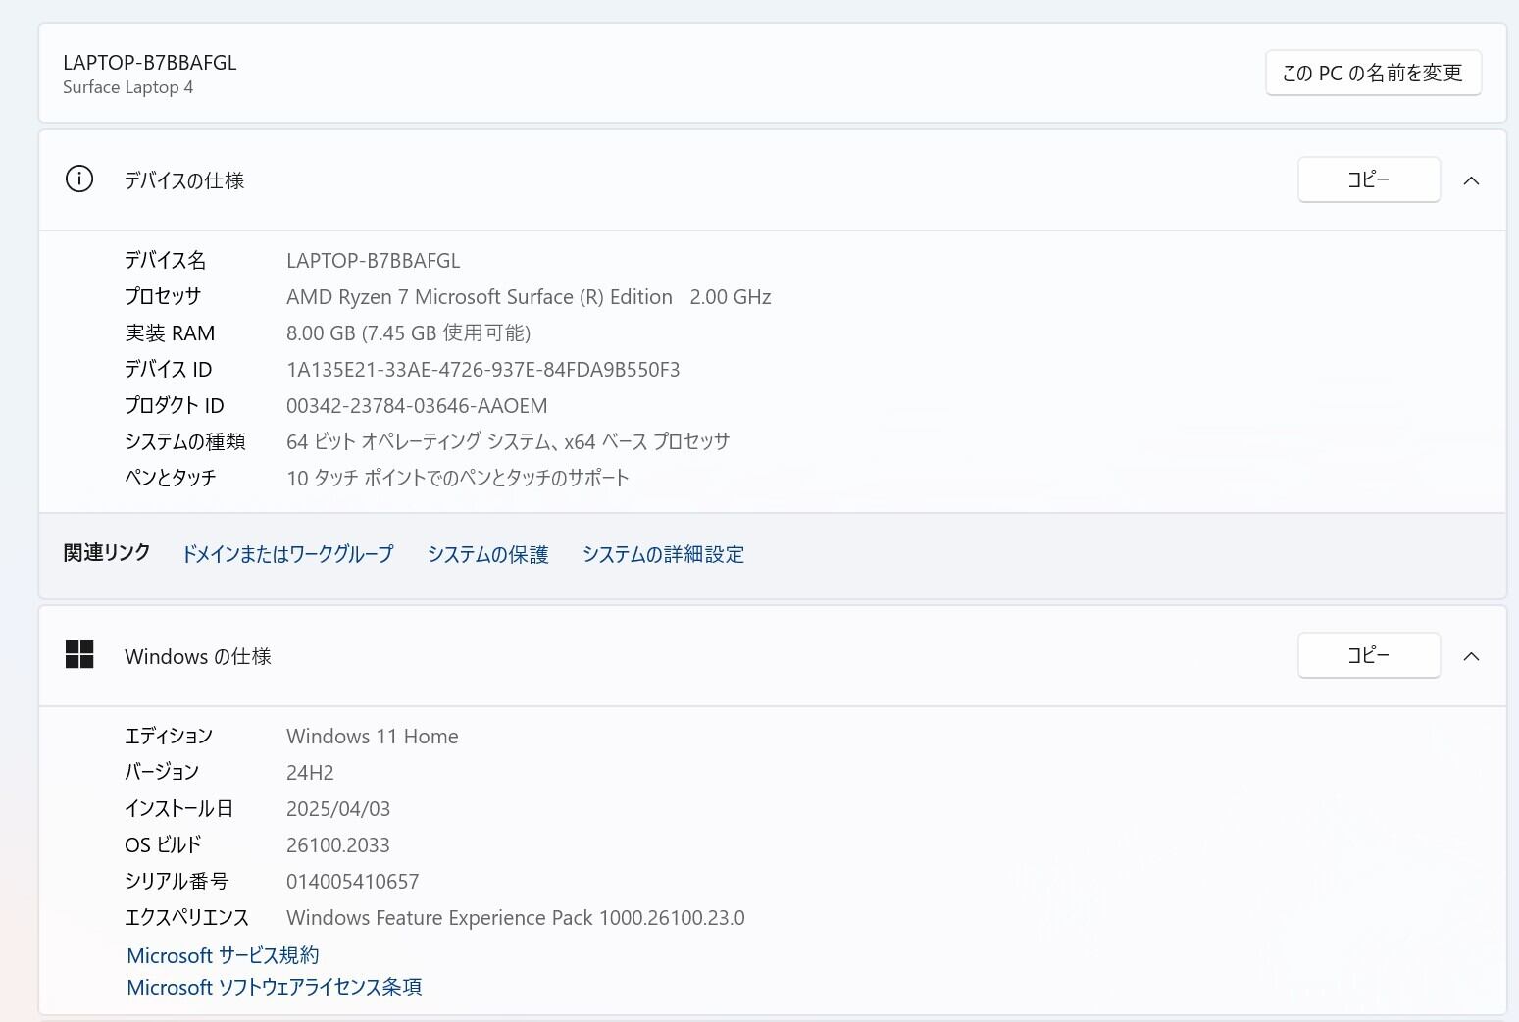Select the 10 タッチ ポイント pen and touch value
This screenshot has height=1022, width=1519.
(458, 479)
